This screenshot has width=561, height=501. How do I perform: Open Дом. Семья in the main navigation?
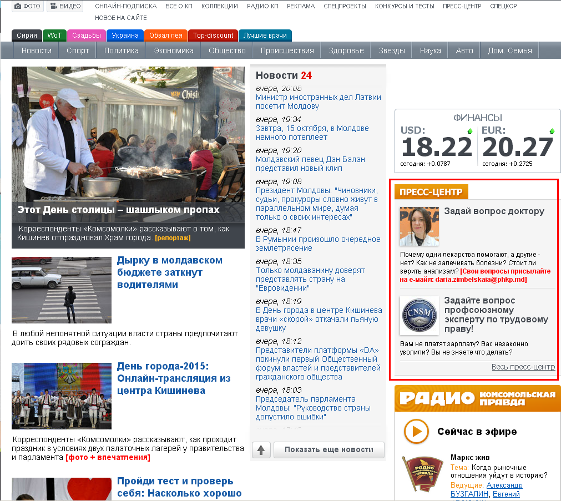coord(510,50)
